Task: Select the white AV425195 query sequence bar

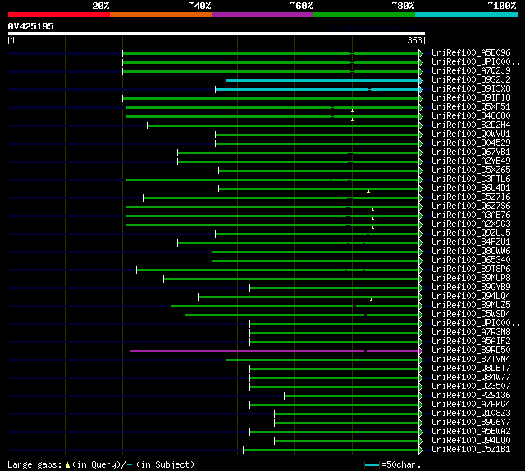Action: [217, 34]
